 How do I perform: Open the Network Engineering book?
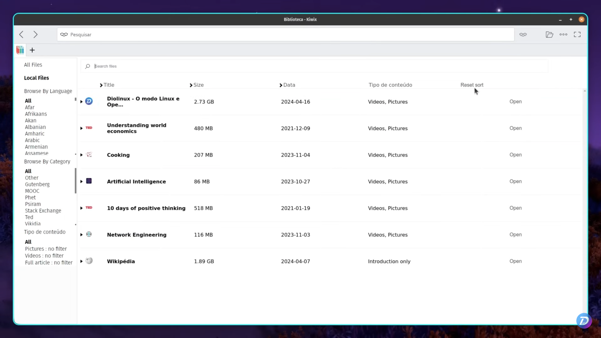pyautogui.click(x=515, y=234)
